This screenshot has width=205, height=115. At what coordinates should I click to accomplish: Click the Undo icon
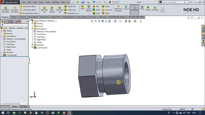[x=94, y=2]
